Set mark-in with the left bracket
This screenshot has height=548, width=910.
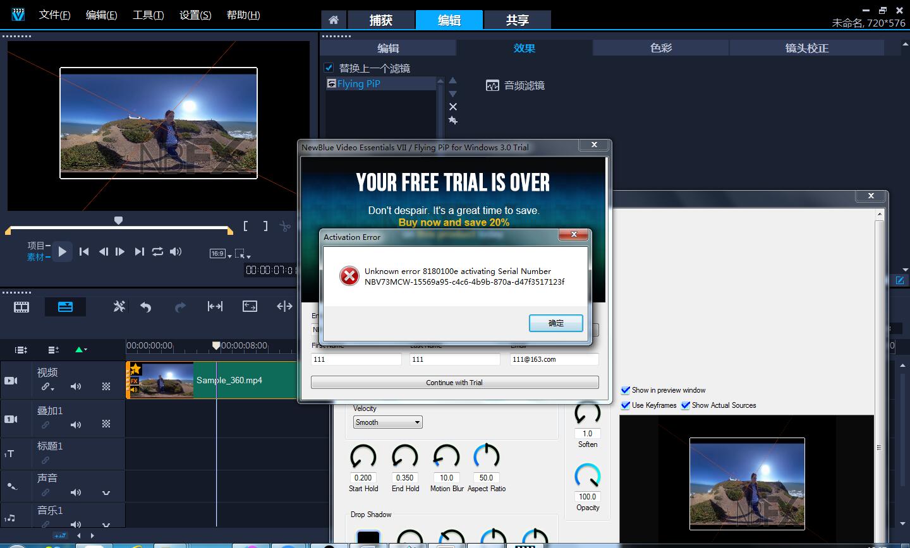pos(246,225)
